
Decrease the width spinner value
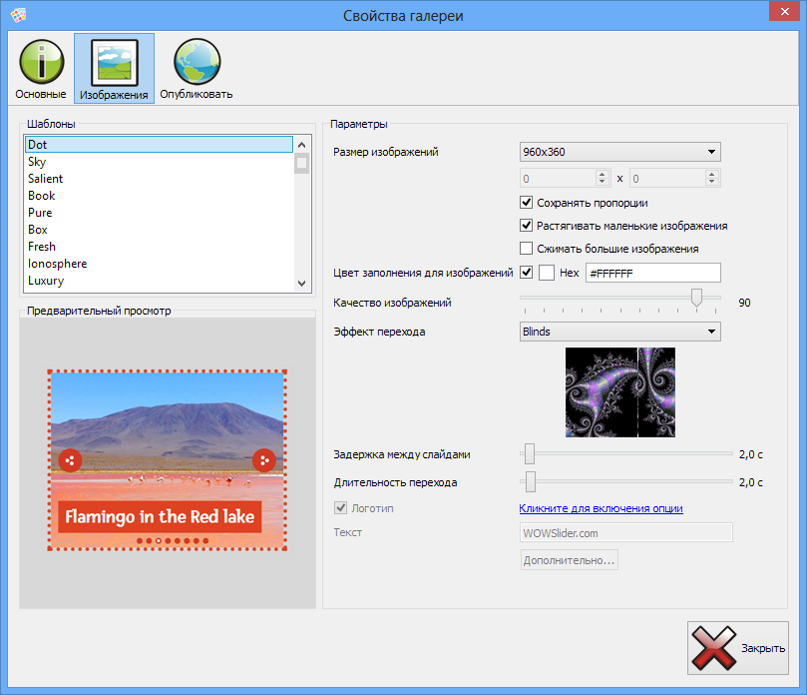point(603,183)
